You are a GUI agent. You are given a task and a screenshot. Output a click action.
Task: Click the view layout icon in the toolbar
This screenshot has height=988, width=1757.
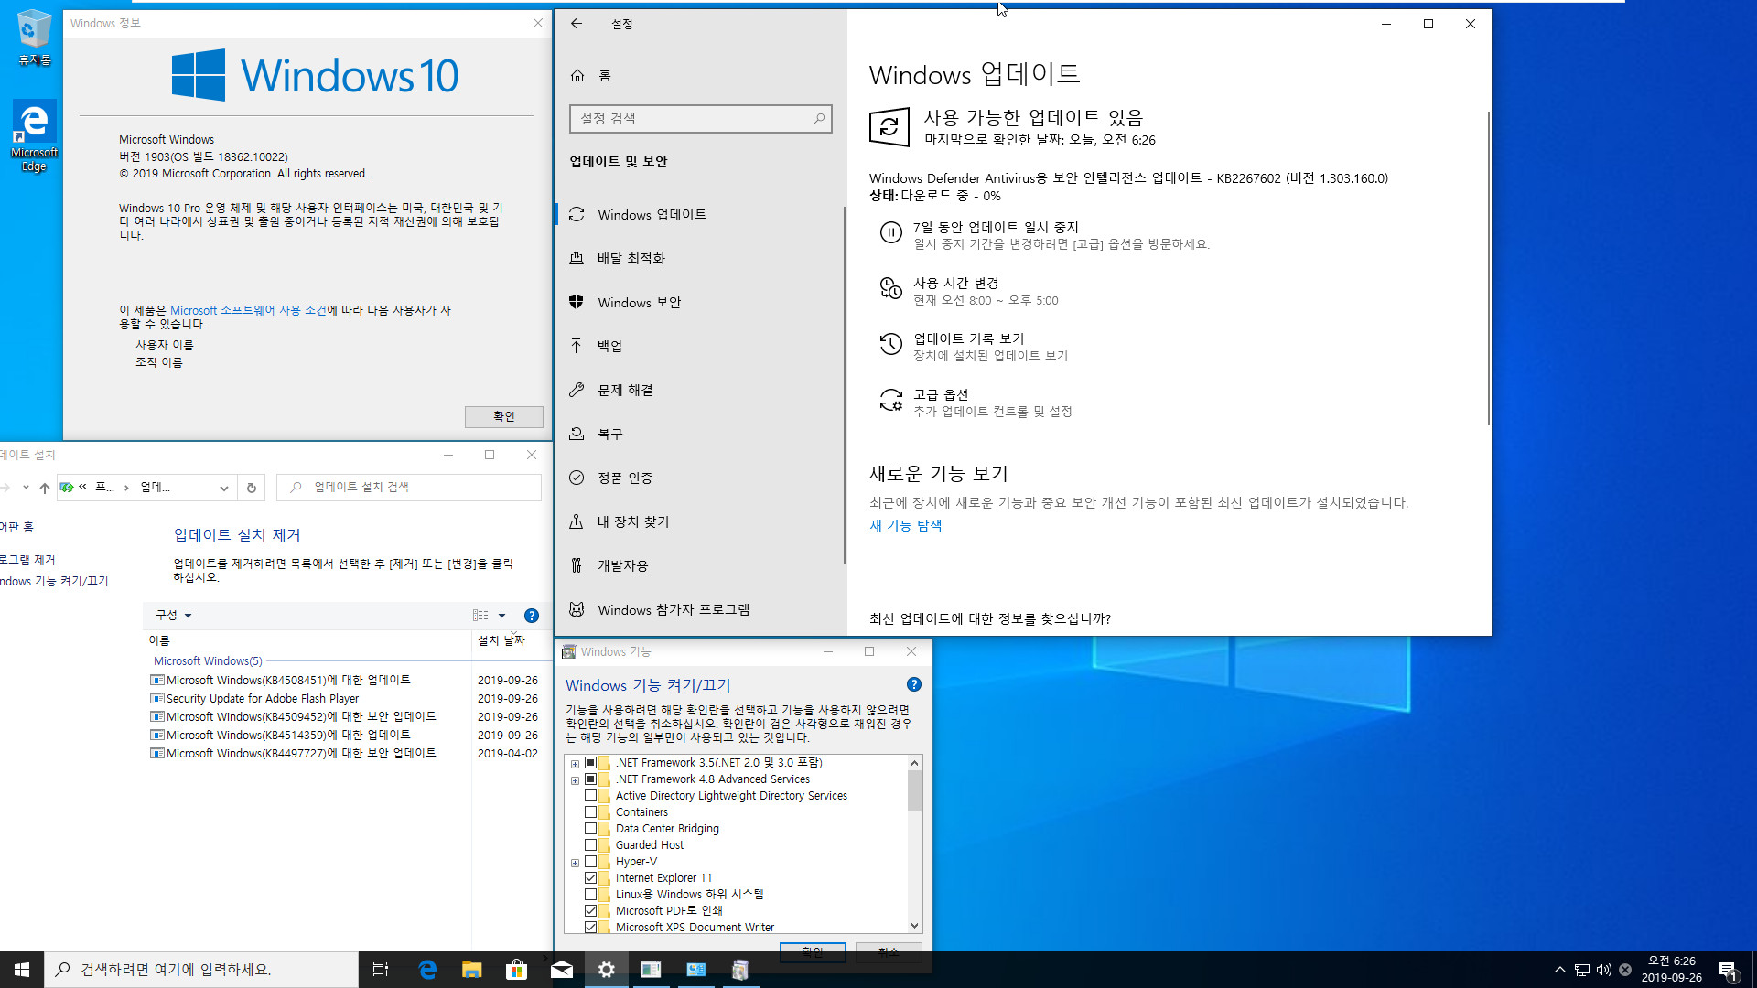pyautogui.click(x=480, y=616)
